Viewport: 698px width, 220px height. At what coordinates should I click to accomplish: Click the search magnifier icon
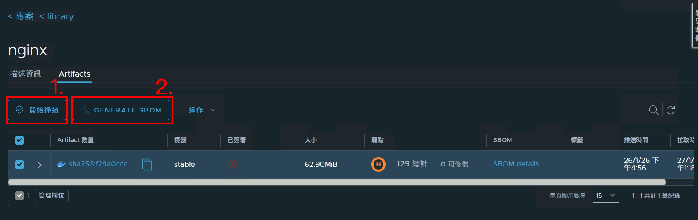[x=653, y=110]
